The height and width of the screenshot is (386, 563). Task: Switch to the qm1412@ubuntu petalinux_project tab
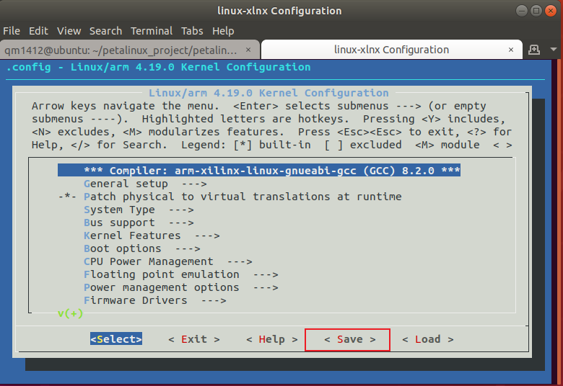129,50
